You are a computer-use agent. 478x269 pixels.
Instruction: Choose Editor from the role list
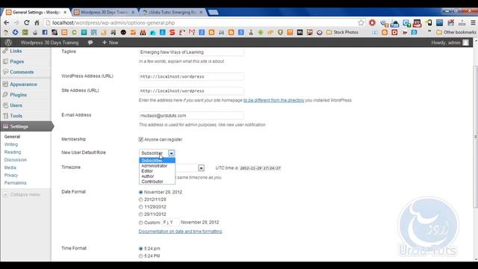coord(158,171)
